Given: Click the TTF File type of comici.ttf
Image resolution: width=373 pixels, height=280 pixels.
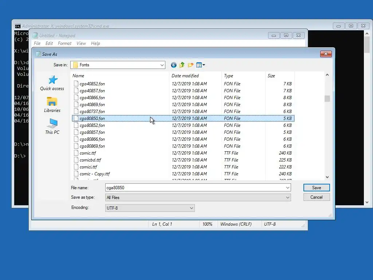Looking at the screenshot, I should (231, 167).
